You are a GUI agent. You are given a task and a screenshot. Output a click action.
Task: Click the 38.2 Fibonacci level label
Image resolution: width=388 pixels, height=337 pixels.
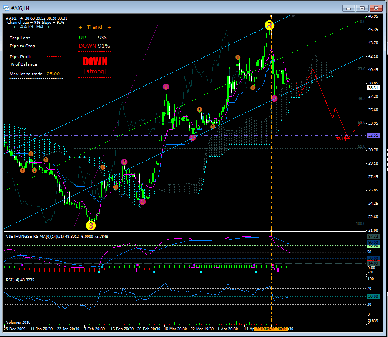click(x=362, y=98)
